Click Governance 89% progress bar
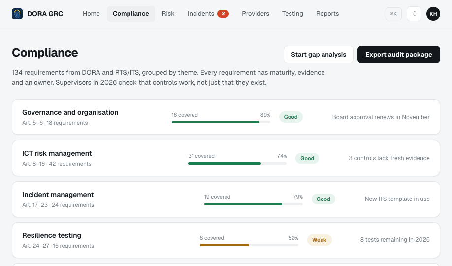Viewport: 452px width, 266px height. [x=221, y=122]
